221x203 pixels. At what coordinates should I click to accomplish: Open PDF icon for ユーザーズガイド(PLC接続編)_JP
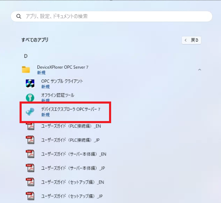click(30, 140)
